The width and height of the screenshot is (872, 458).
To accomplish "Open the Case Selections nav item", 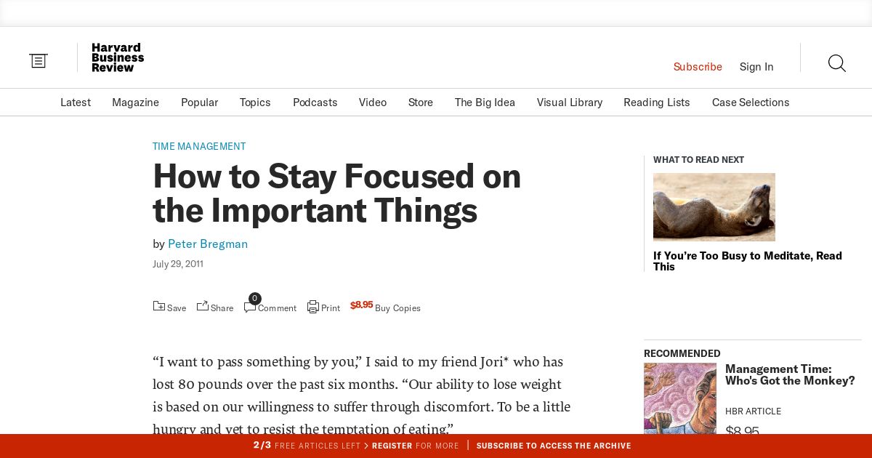I will (x=751, y=103).
